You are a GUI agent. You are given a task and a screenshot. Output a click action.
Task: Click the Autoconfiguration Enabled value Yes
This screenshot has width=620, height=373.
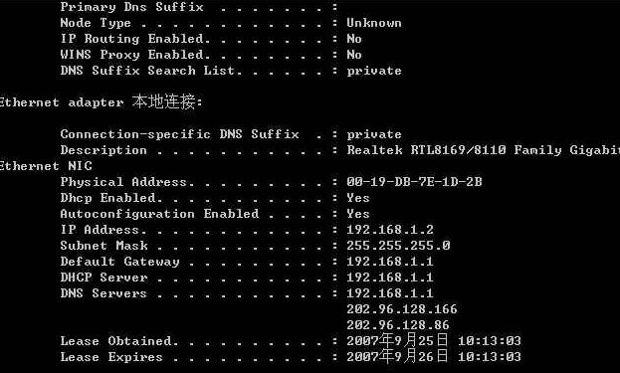tap(358, 214)
